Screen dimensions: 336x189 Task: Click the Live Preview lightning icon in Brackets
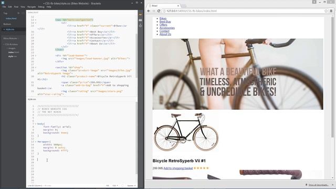point(141,15)
